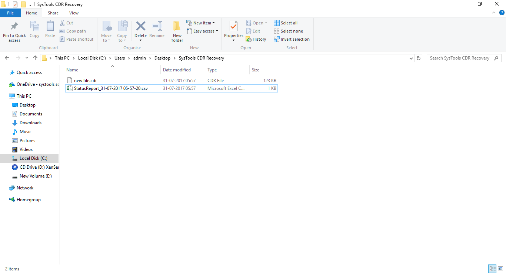The height and width of the screenshot is (273, 506).
Task: Open the File menu tab
Action: click(x=10, y=13)
